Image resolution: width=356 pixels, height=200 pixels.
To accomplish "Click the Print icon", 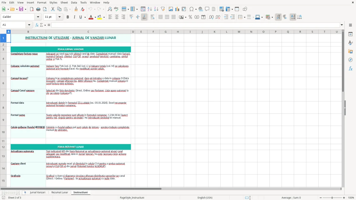I will pyautogui.click(x=38, y=9).
